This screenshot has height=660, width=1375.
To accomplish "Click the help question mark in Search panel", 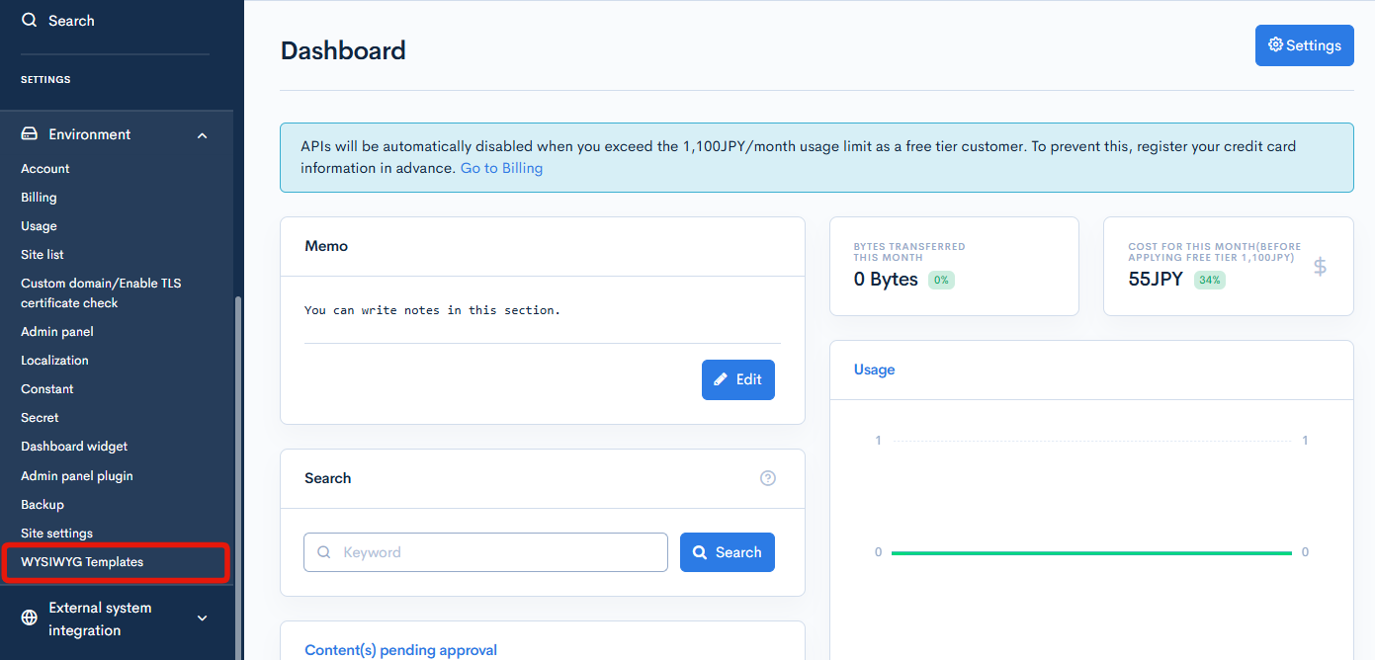I will (x=768, y=478).
